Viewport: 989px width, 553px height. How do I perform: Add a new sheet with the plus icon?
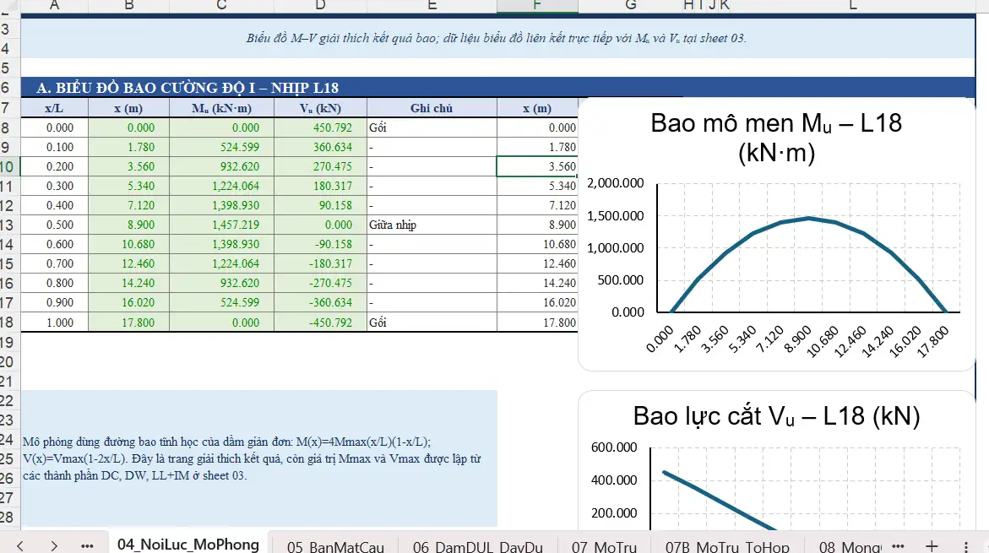(x=932, y=546)
